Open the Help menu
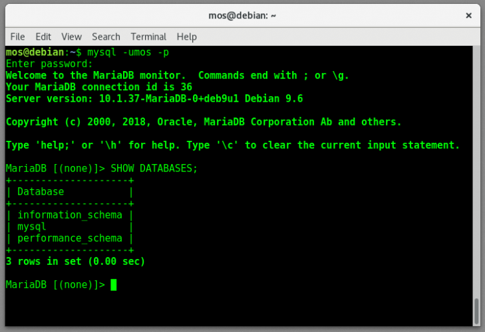 point(186,37)
